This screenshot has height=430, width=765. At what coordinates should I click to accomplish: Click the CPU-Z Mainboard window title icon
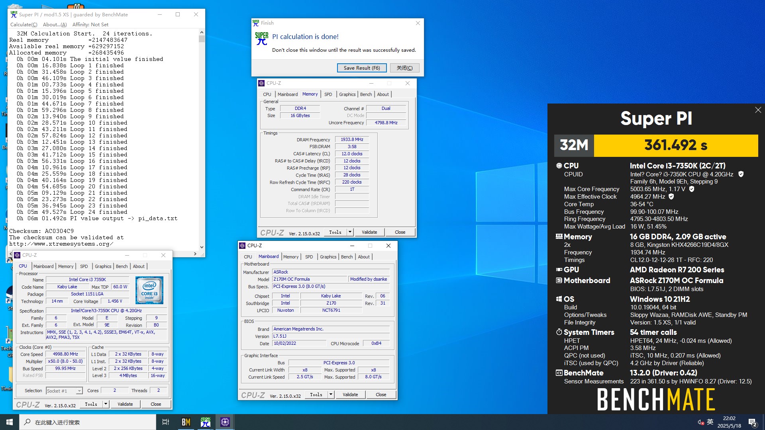pyautogui.click(x=242, y=246)
